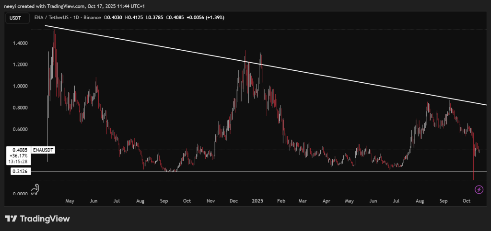Image resolution: width=491 pixels, height=231 pixels.
Task: Click the open value O0.4030
Action: [x=113, y=18]
